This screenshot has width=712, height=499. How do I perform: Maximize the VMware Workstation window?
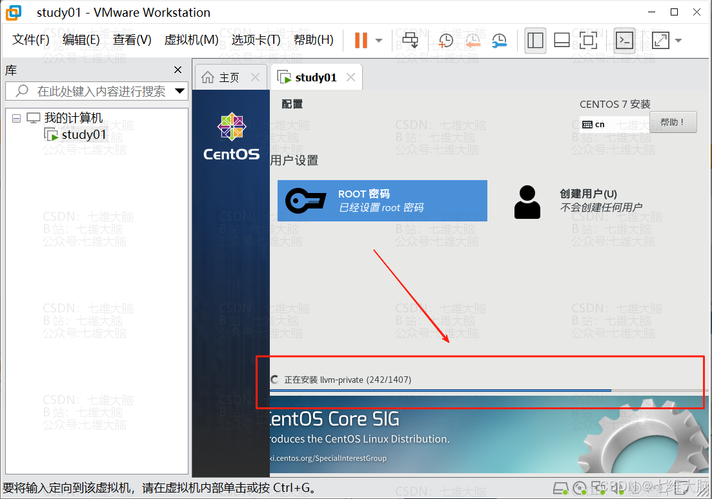click(x=675, y=12)
